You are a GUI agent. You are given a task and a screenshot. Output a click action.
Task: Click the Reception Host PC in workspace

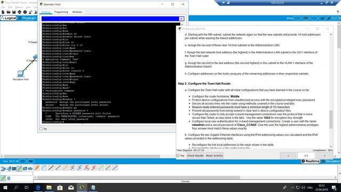tap(20, 74)
